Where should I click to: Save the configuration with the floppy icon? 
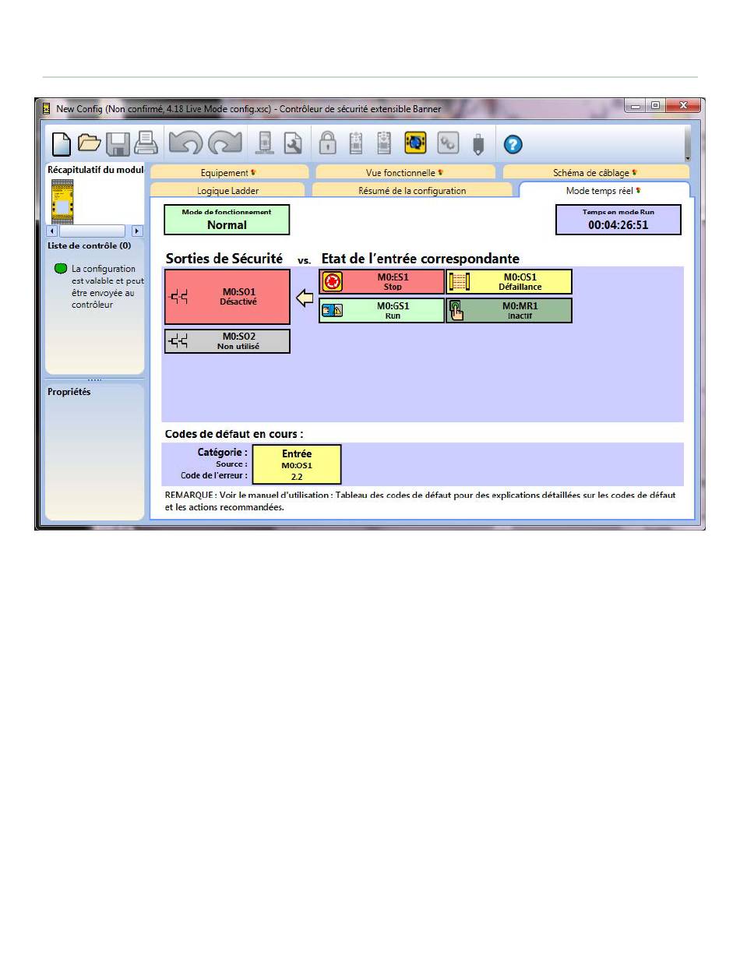click(119, 144)
